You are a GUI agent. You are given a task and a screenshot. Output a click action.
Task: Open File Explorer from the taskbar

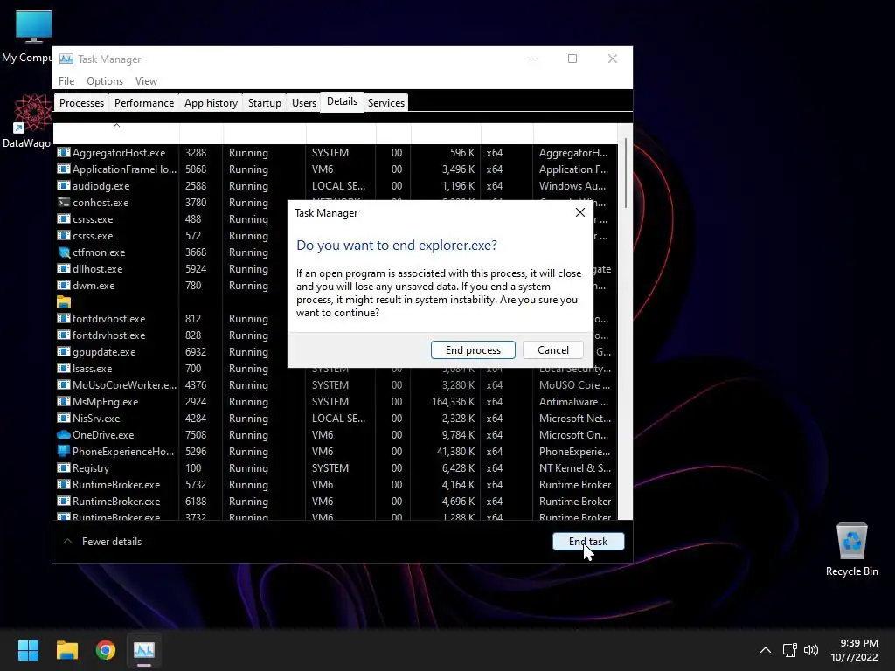click(x=66, y=649)
